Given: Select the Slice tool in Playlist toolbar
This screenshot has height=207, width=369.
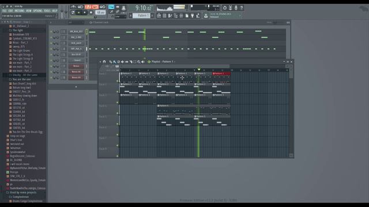Looking at the screenshot, I should pos(131,62).
